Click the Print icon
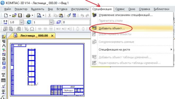 [x=28, y=15]
